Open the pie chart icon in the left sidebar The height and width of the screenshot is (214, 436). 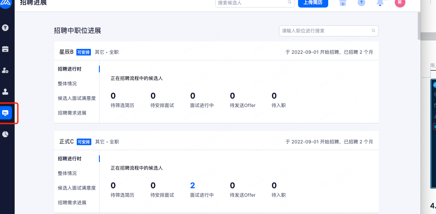pyautogui.click(x=6, y=134)
